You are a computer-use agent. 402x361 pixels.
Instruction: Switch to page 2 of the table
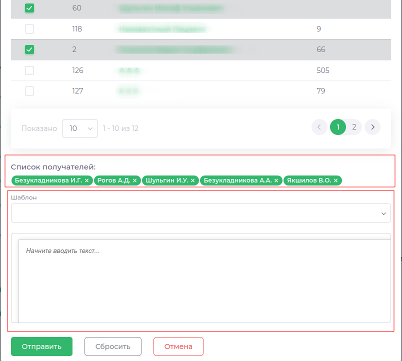(x=354, y=127)
